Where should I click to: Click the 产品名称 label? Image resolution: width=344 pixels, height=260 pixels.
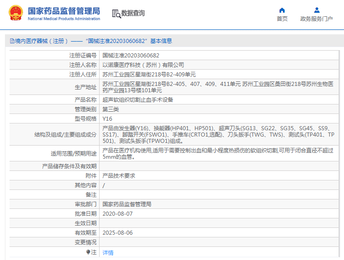(x=86, y=100)
